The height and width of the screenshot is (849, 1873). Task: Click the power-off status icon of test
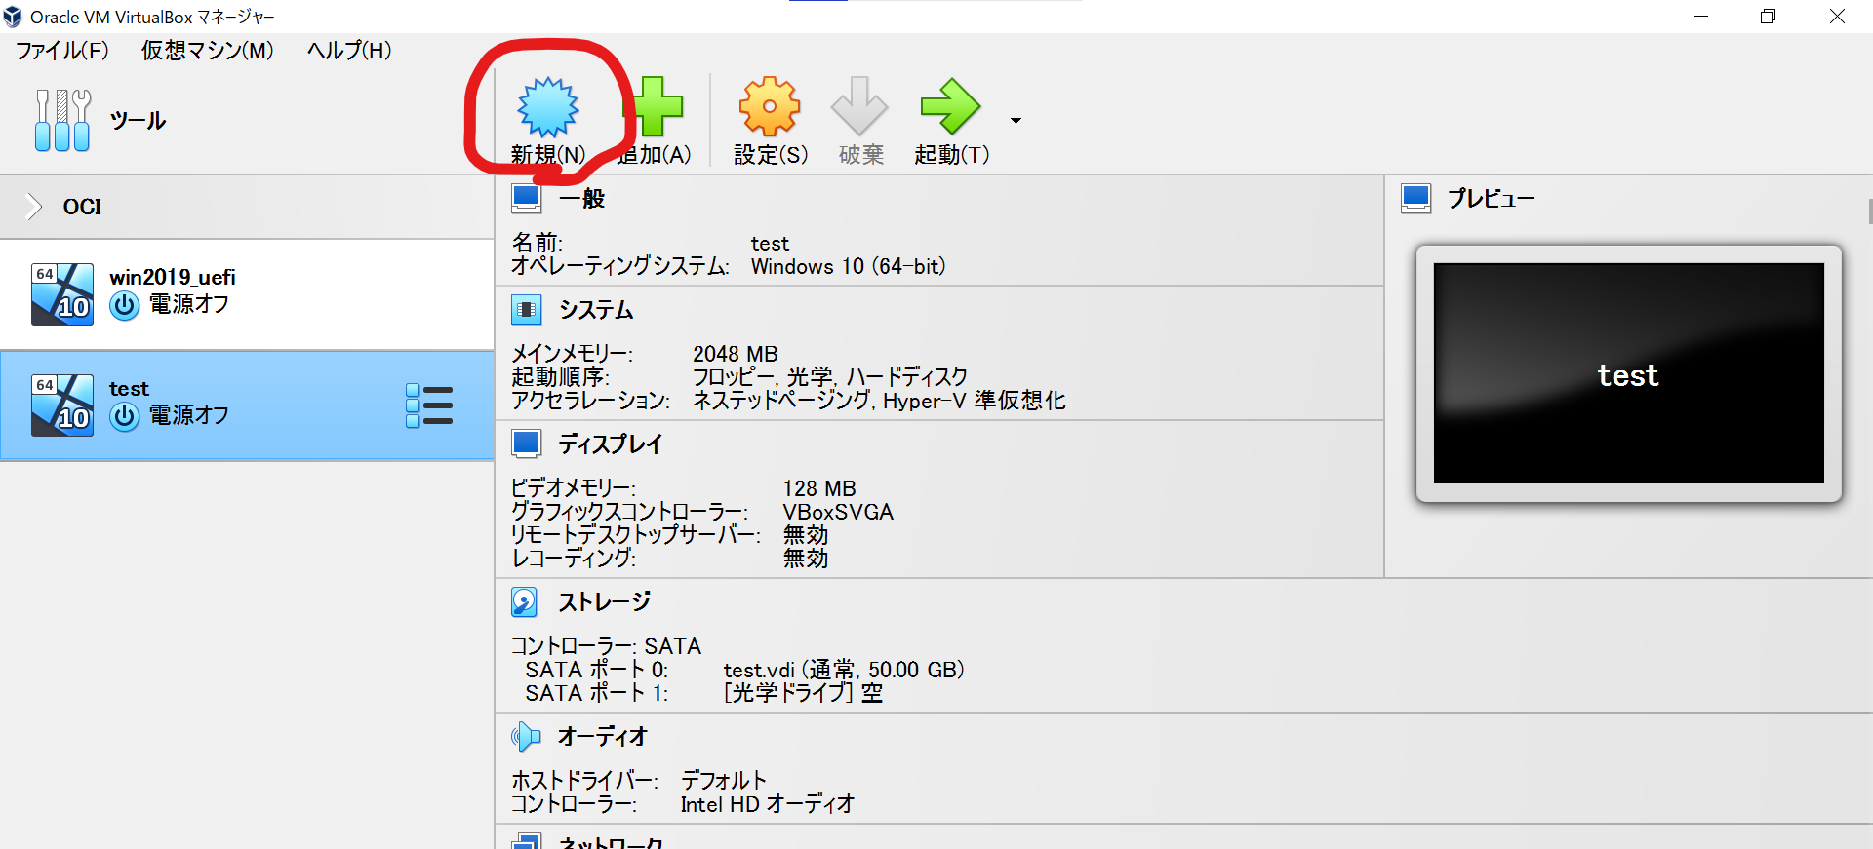click(x=125, y=417)
